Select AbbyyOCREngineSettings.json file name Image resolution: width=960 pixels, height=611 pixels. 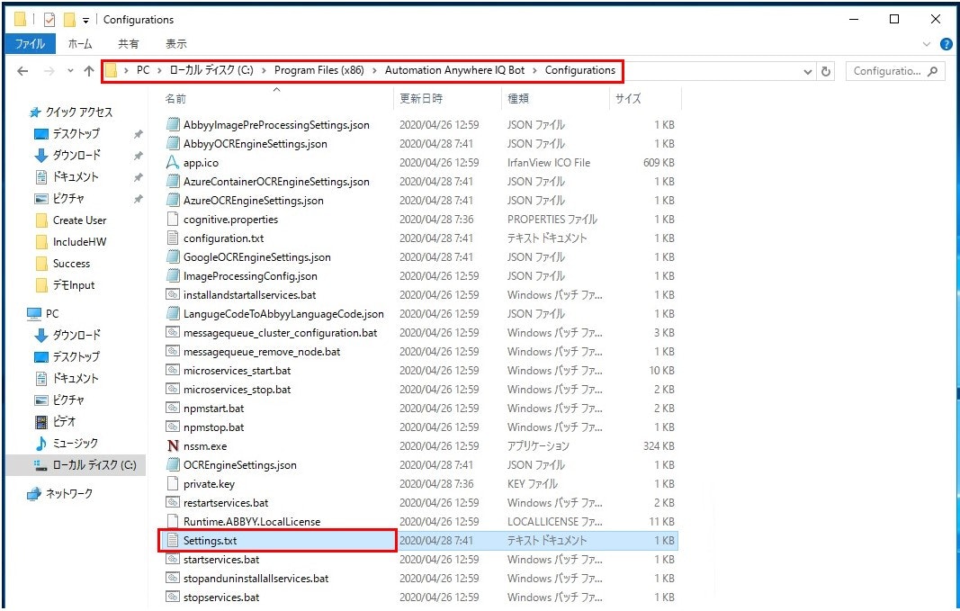(x=256, y=144)
